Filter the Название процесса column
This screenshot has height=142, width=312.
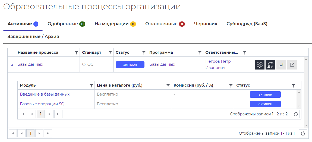77,53
